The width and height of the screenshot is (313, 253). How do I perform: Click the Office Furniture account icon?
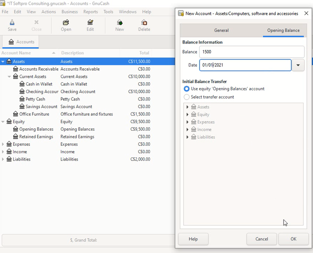point(15,114)
